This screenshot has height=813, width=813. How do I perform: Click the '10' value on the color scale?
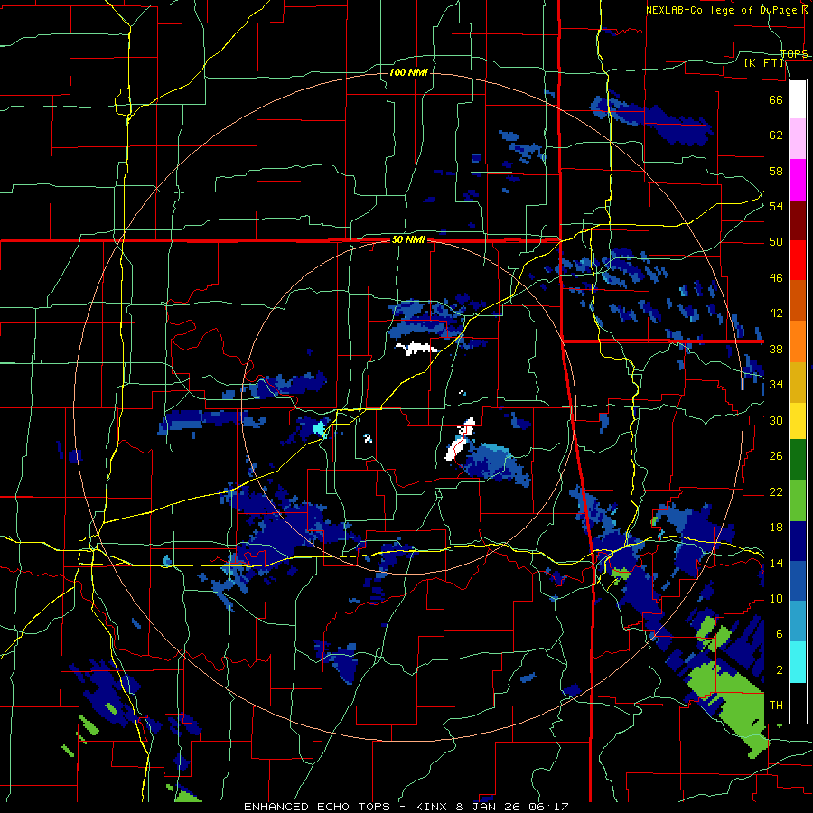pos(776,599)
